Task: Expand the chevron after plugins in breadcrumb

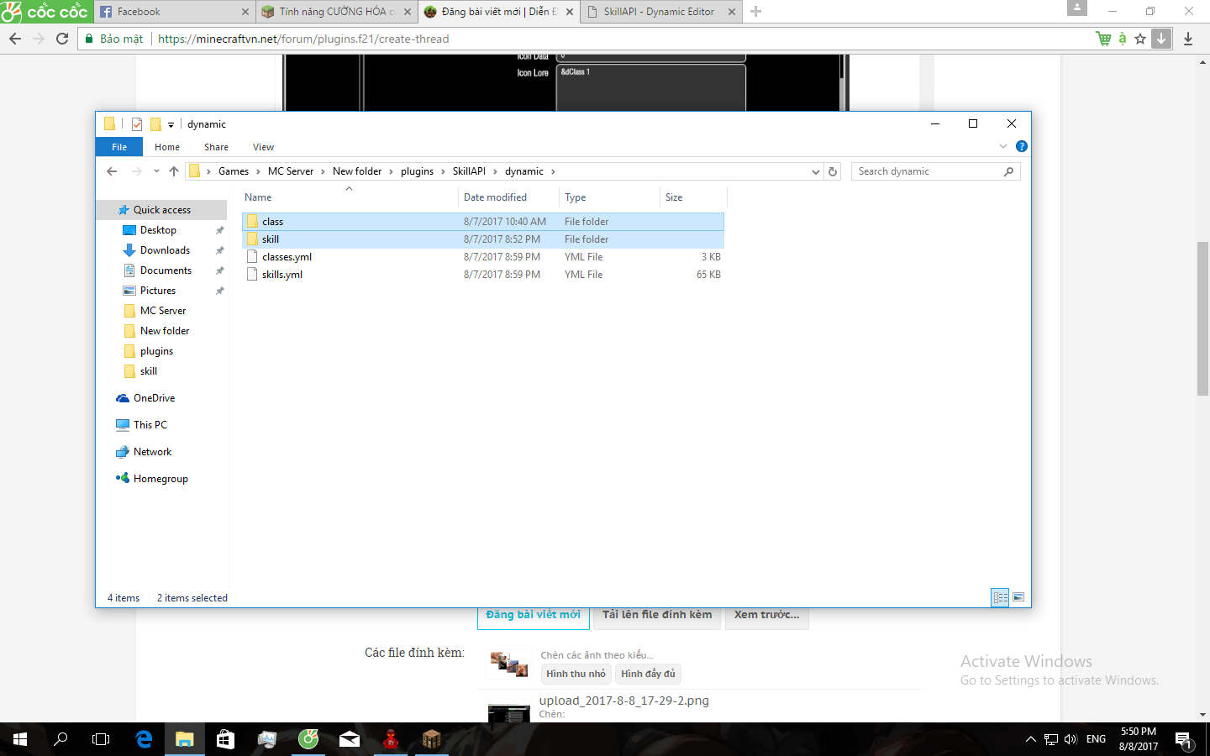Action: coord(443,171)
